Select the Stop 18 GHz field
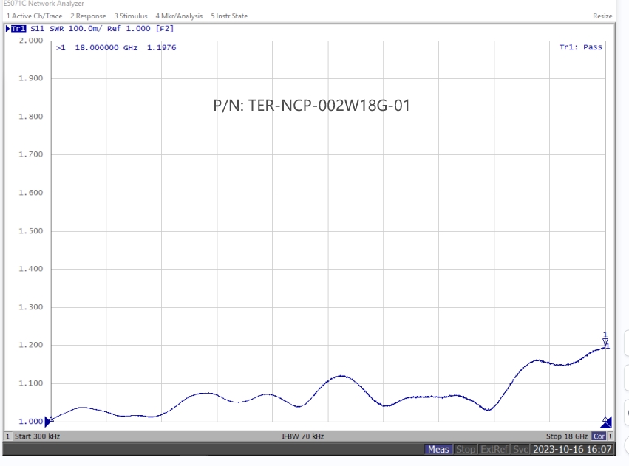629x466 pixels. (566, 436)
